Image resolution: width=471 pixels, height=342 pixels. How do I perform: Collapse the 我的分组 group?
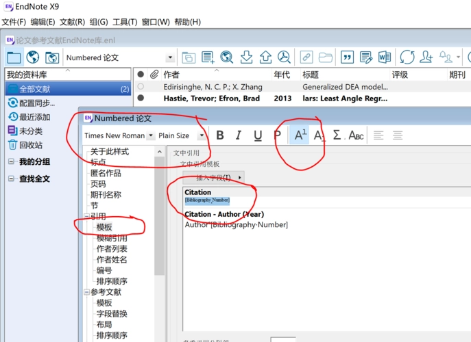coord(11,162)
